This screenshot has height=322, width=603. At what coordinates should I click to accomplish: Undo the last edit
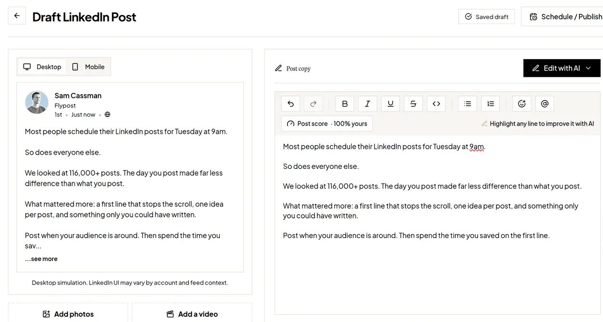click(290, 104)
